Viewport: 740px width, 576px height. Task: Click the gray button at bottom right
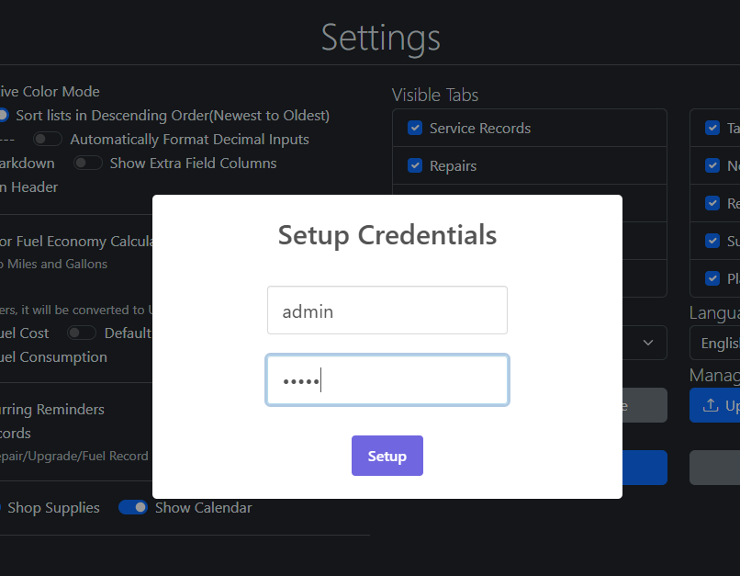(x=714, y=468)
